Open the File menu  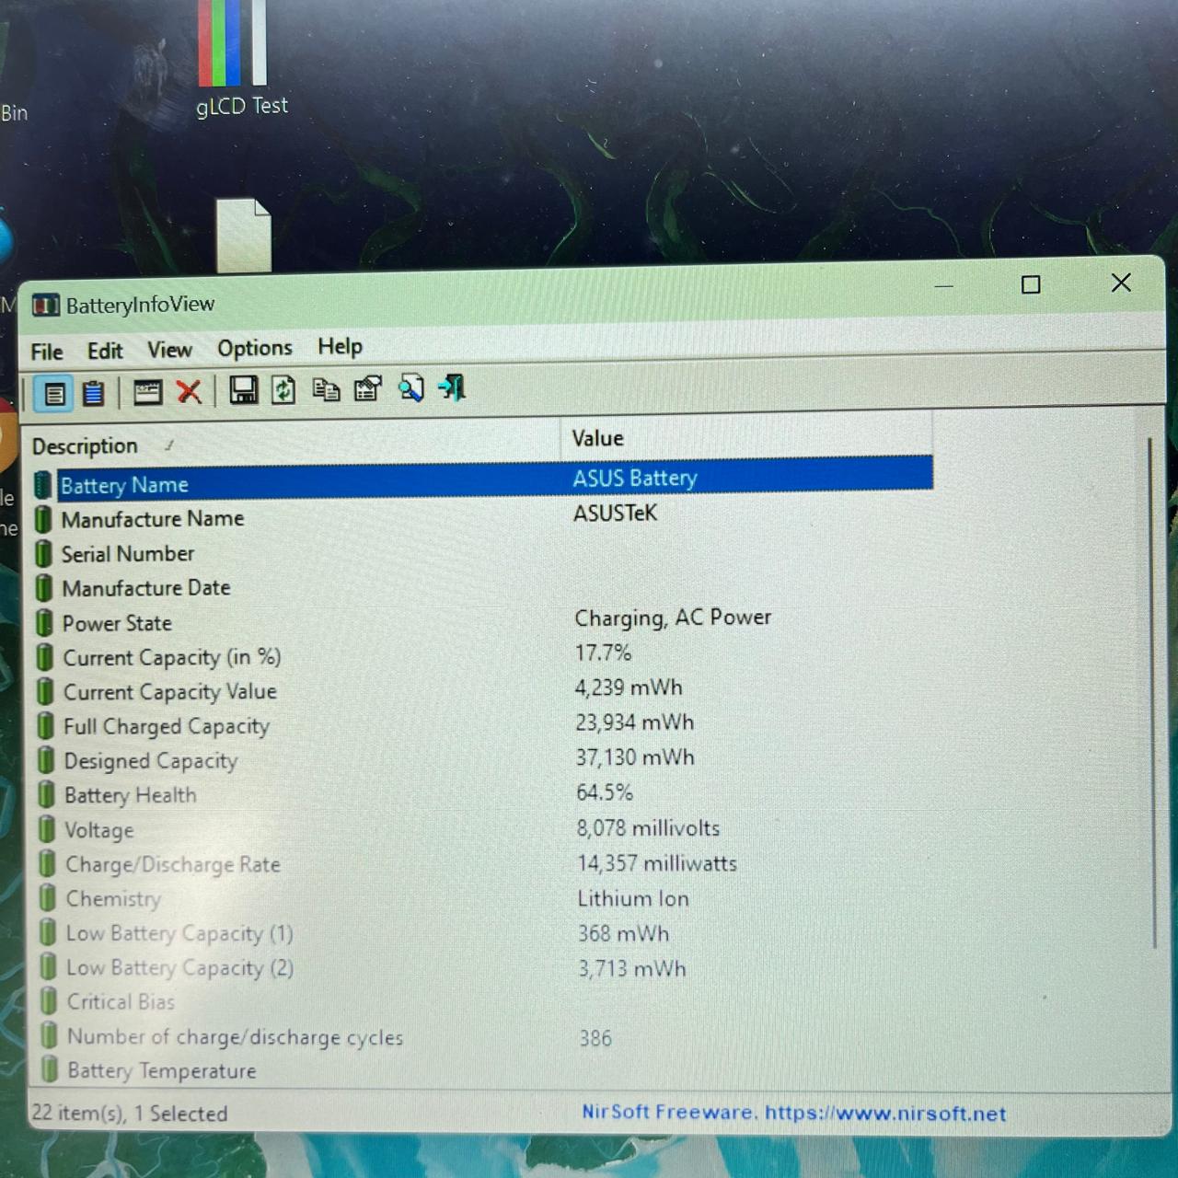47,352
